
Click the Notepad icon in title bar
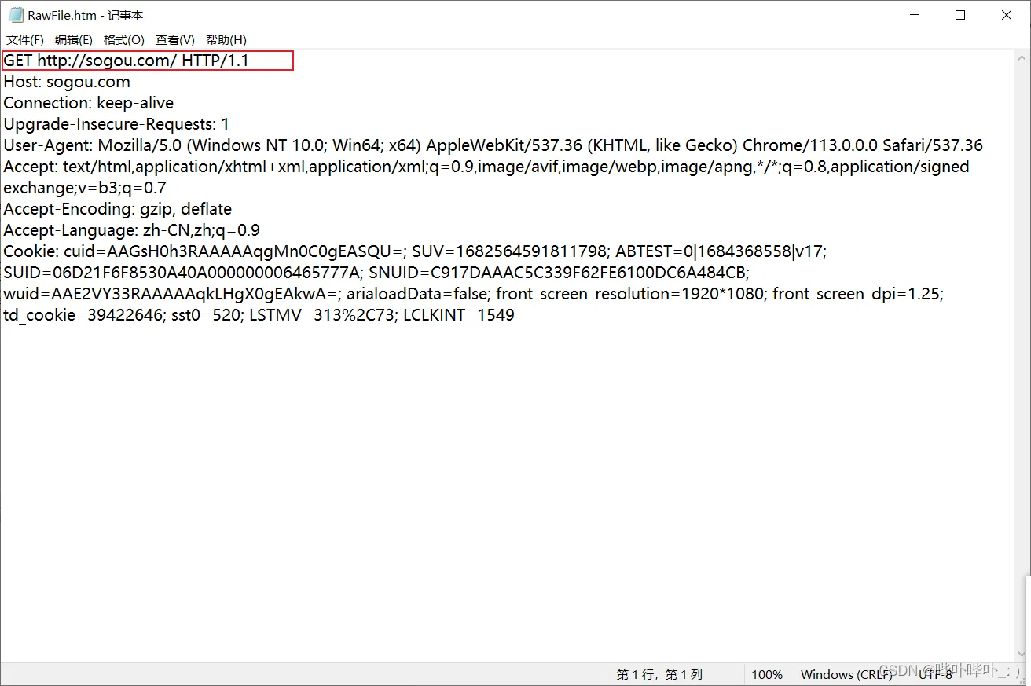pyautogui.click(x=15, y=15)
